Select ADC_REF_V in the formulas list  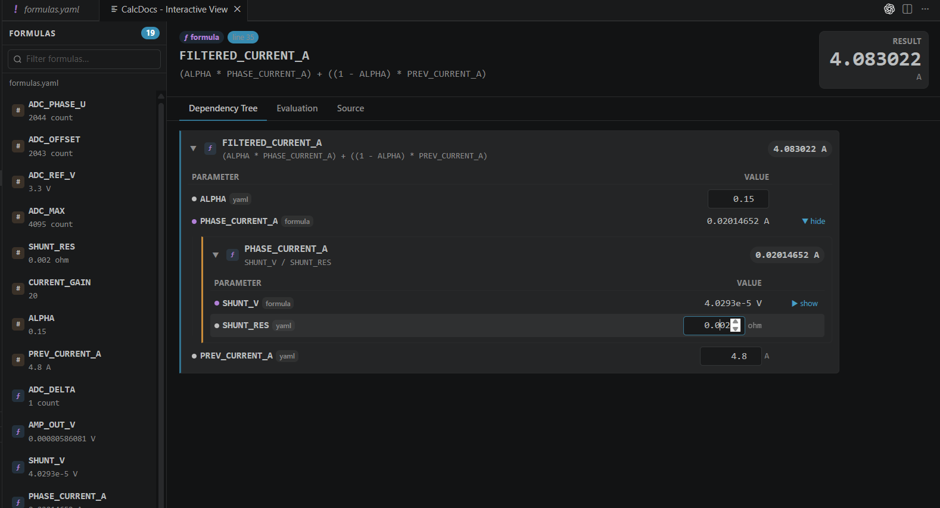(x=80, y=182)
